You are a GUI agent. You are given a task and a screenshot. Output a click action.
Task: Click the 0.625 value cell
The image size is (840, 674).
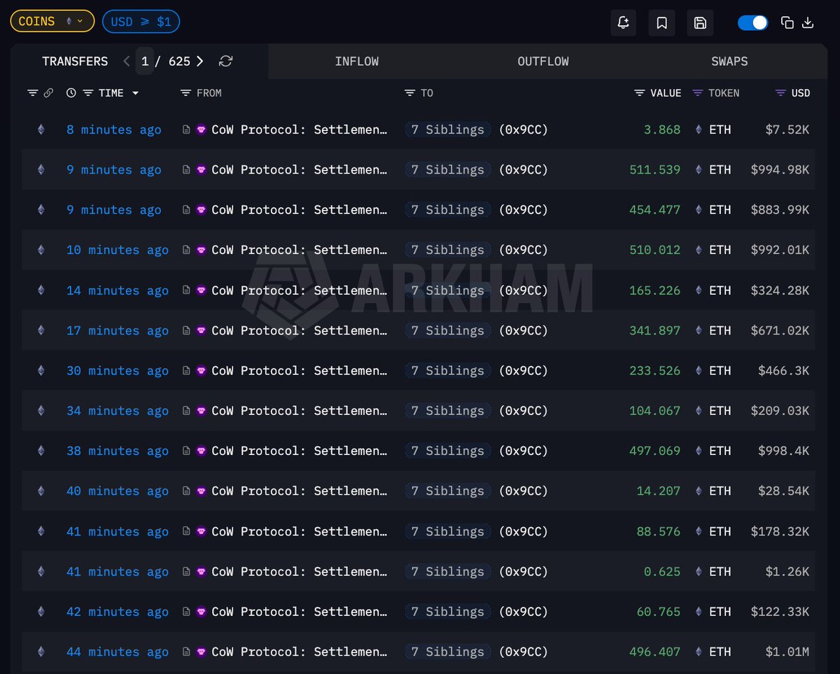click(x=662, y=572)
